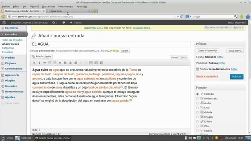
Task: Open Todas las entradas submenu
Action: (12, 40)
